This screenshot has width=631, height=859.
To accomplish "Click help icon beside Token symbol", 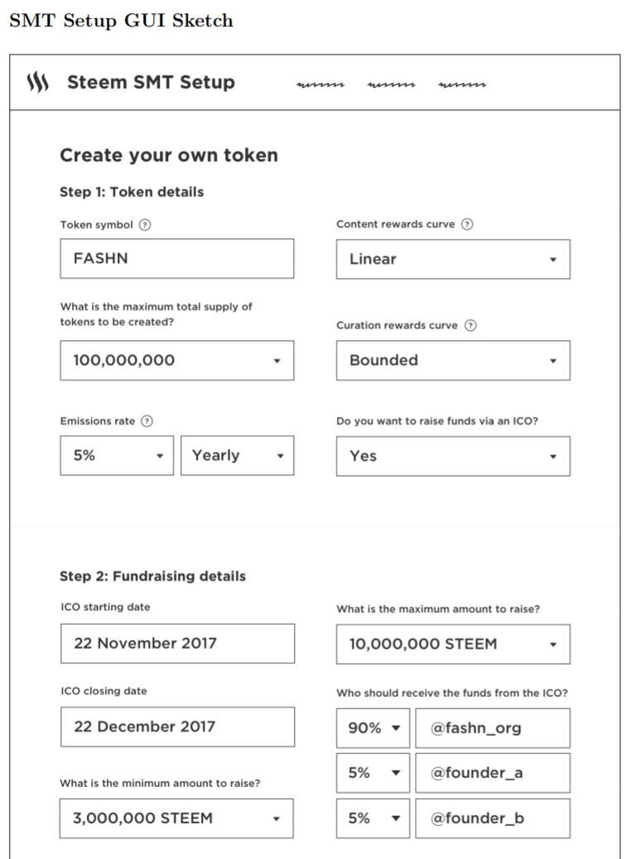I will pos(145,224).
